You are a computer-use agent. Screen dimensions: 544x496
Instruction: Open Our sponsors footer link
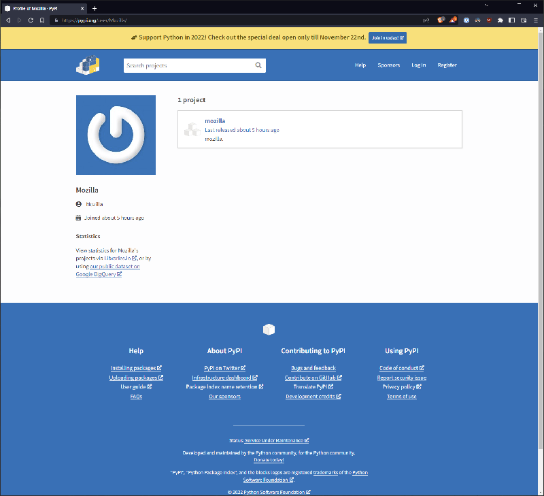coord(224,397)
